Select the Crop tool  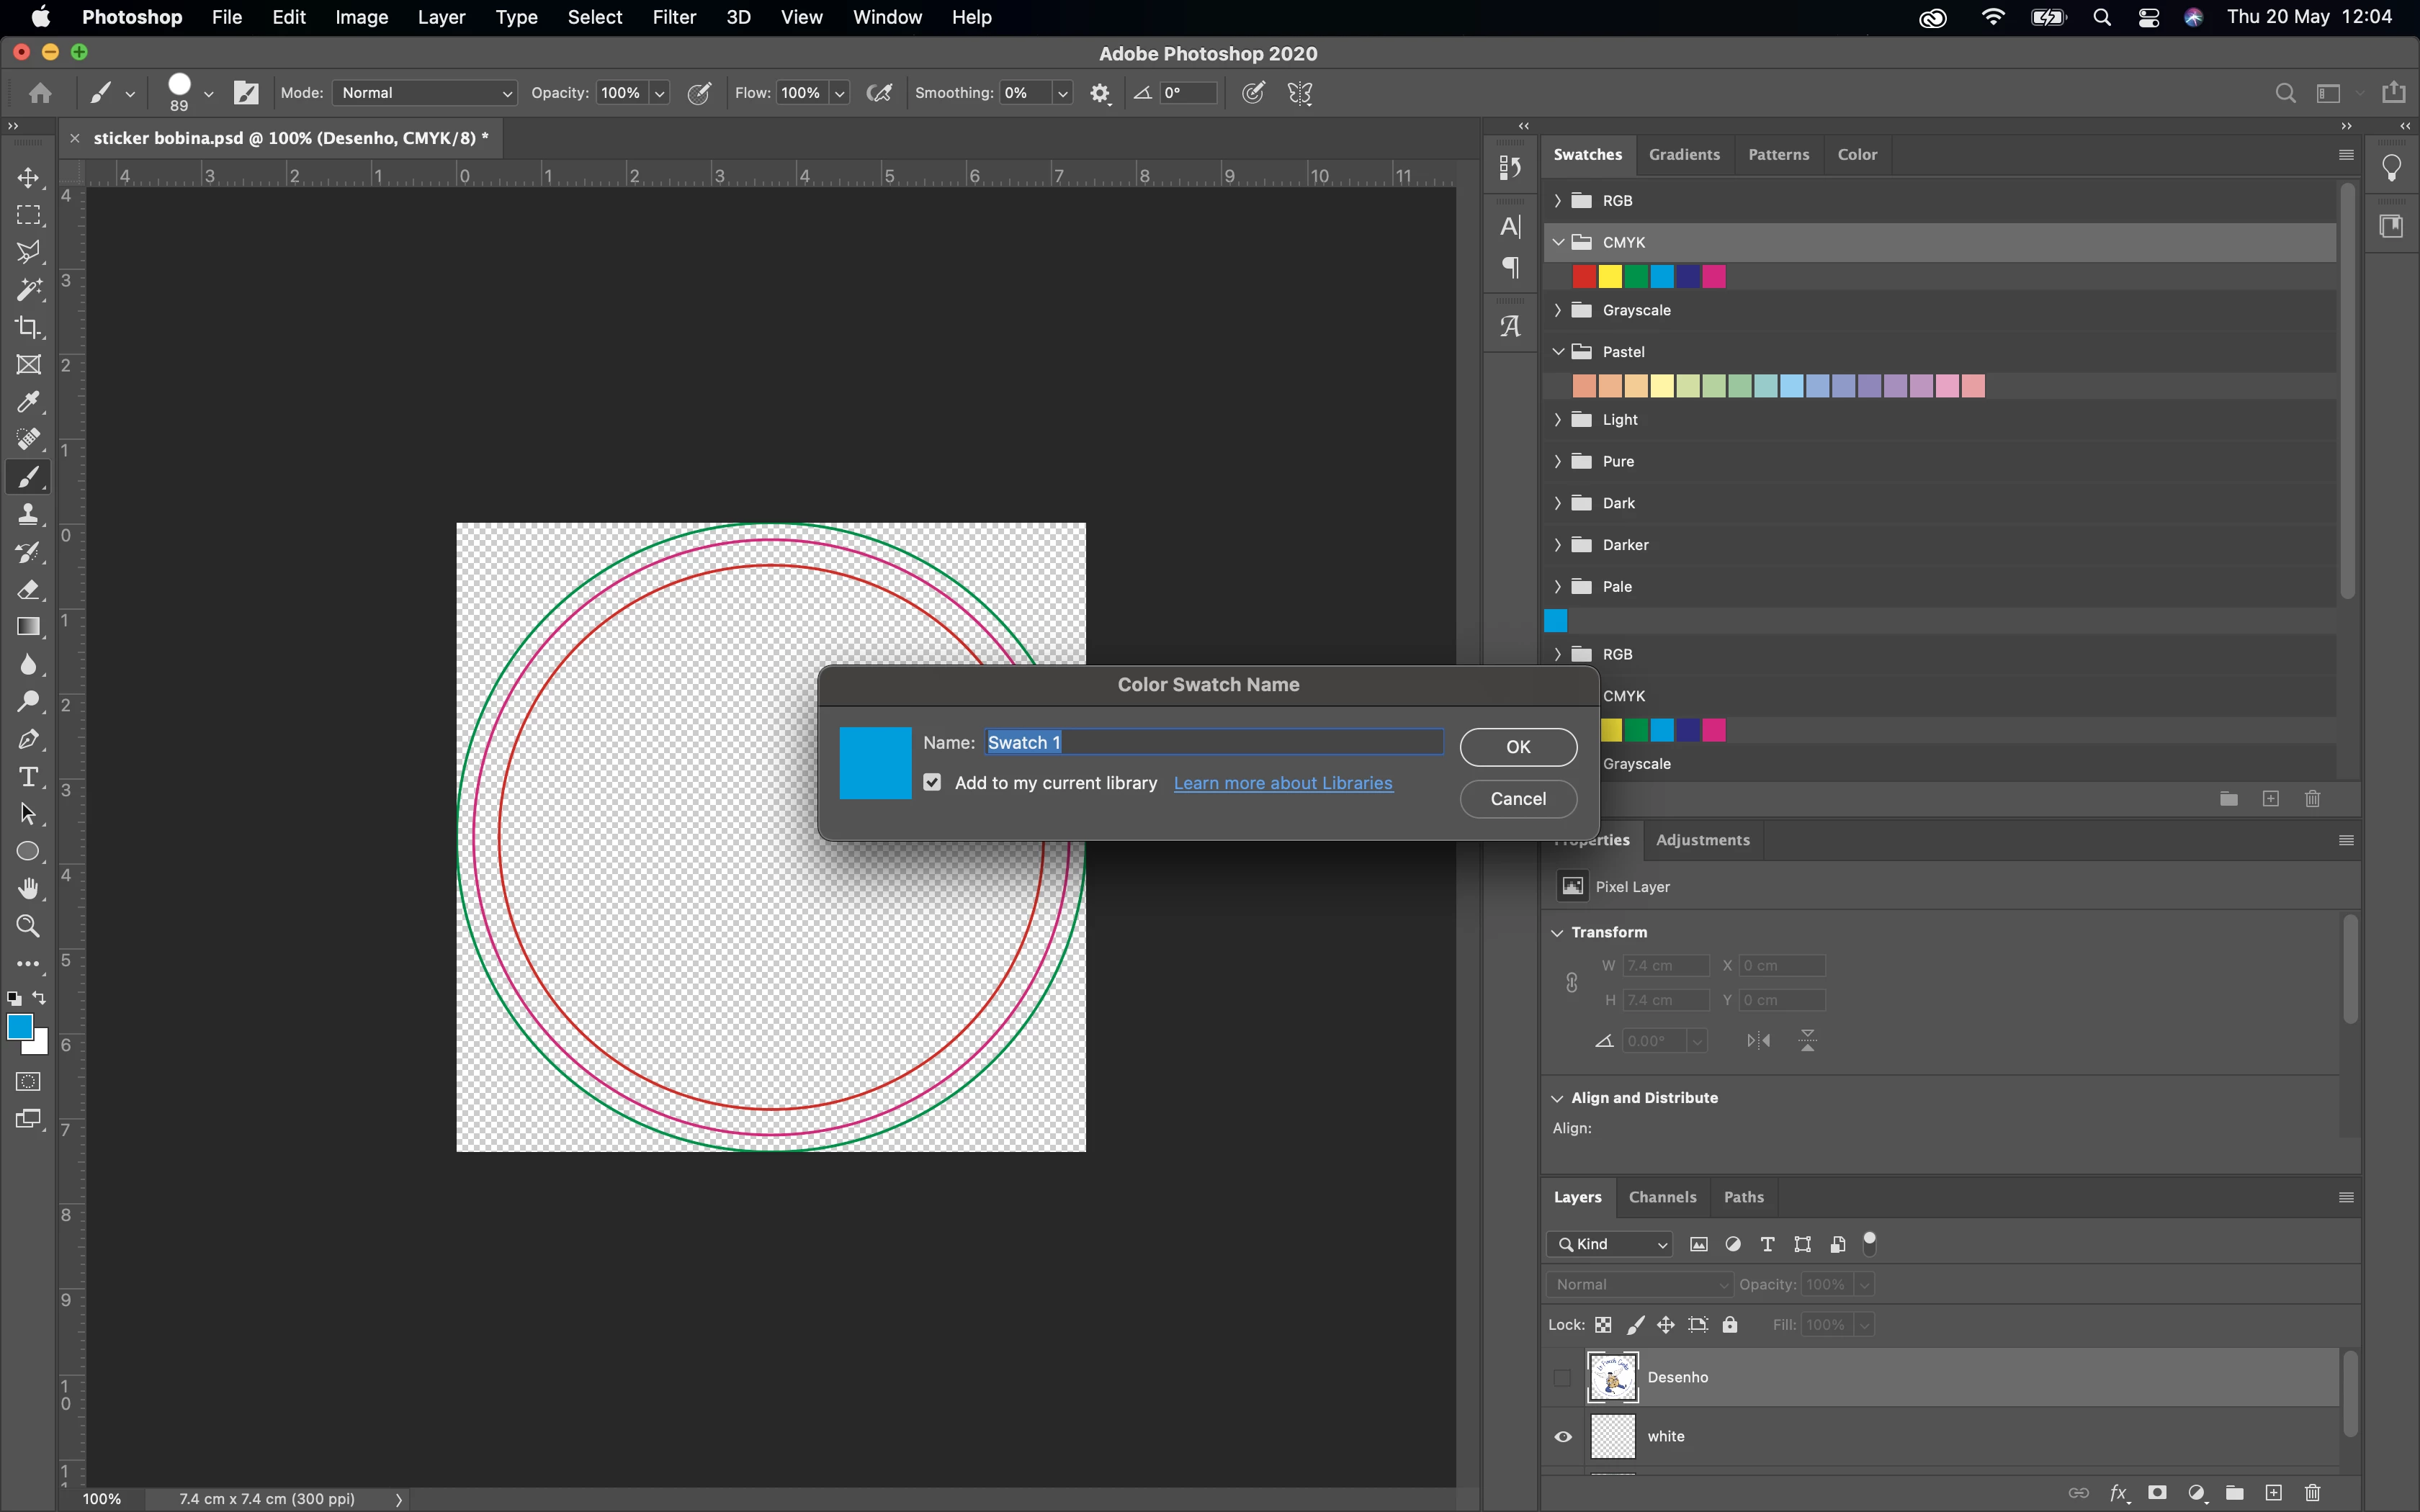coord(28,327)
